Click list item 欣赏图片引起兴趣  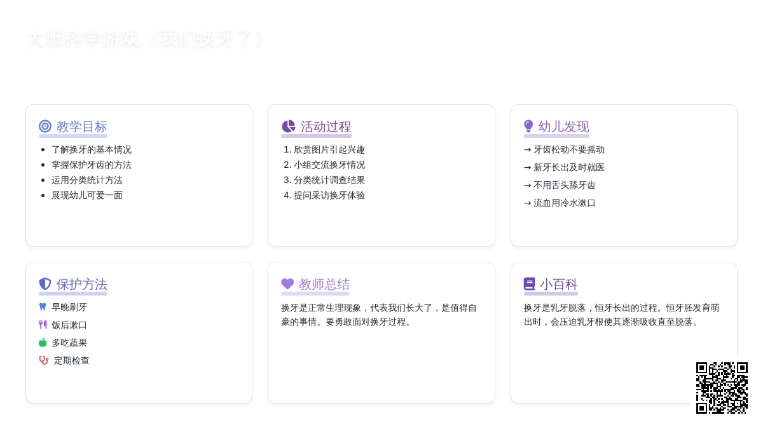(x=329, y=149)
